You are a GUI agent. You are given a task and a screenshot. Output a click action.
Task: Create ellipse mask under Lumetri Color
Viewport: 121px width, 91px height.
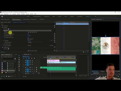[x=5, y=49]
